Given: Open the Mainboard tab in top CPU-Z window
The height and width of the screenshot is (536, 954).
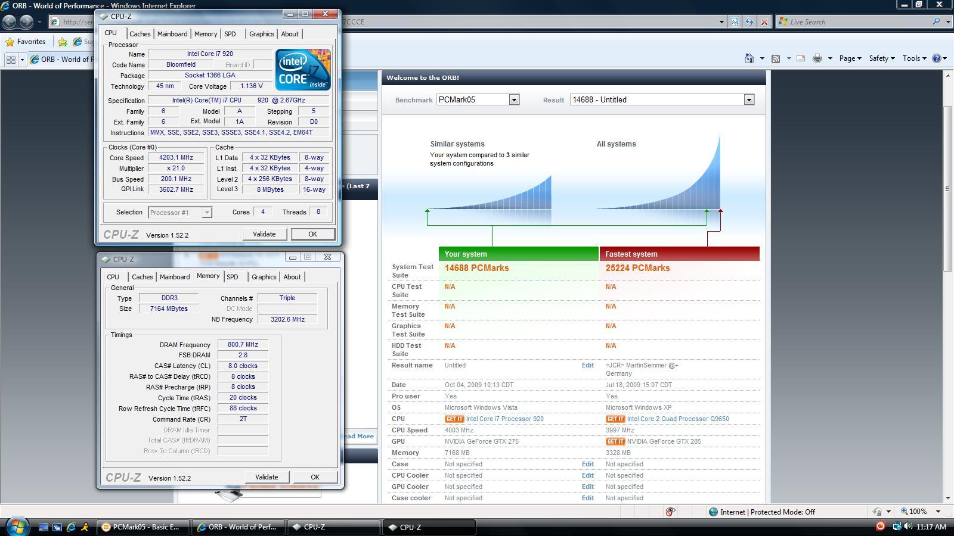Looking at the screenshot, I should (x=172, y=34).
